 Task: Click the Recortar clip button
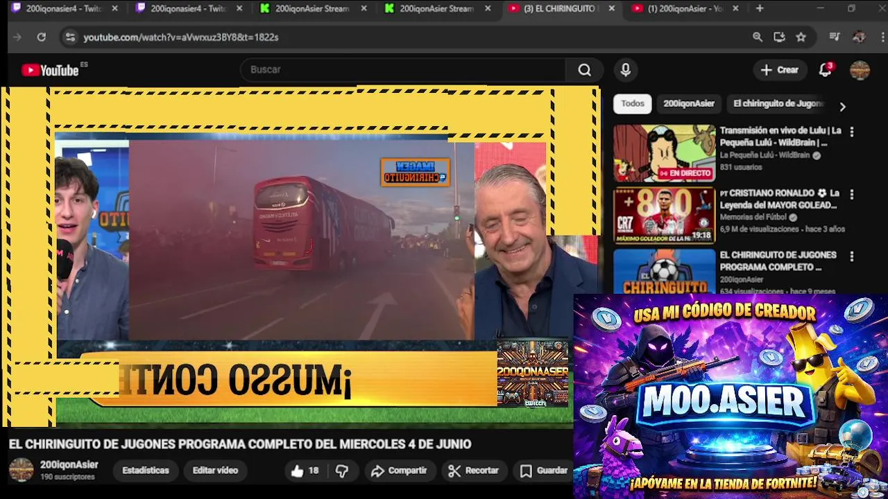(474, 471)
